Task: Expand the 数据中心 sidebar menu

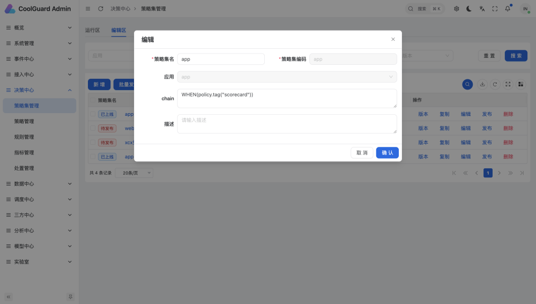Action: (39, 184)
